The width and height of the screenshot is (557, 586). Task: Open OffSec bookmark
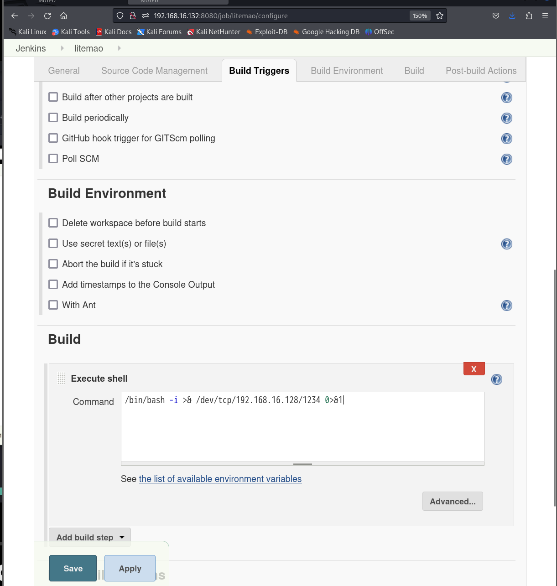pyautogui.click(x=380, y=32)
